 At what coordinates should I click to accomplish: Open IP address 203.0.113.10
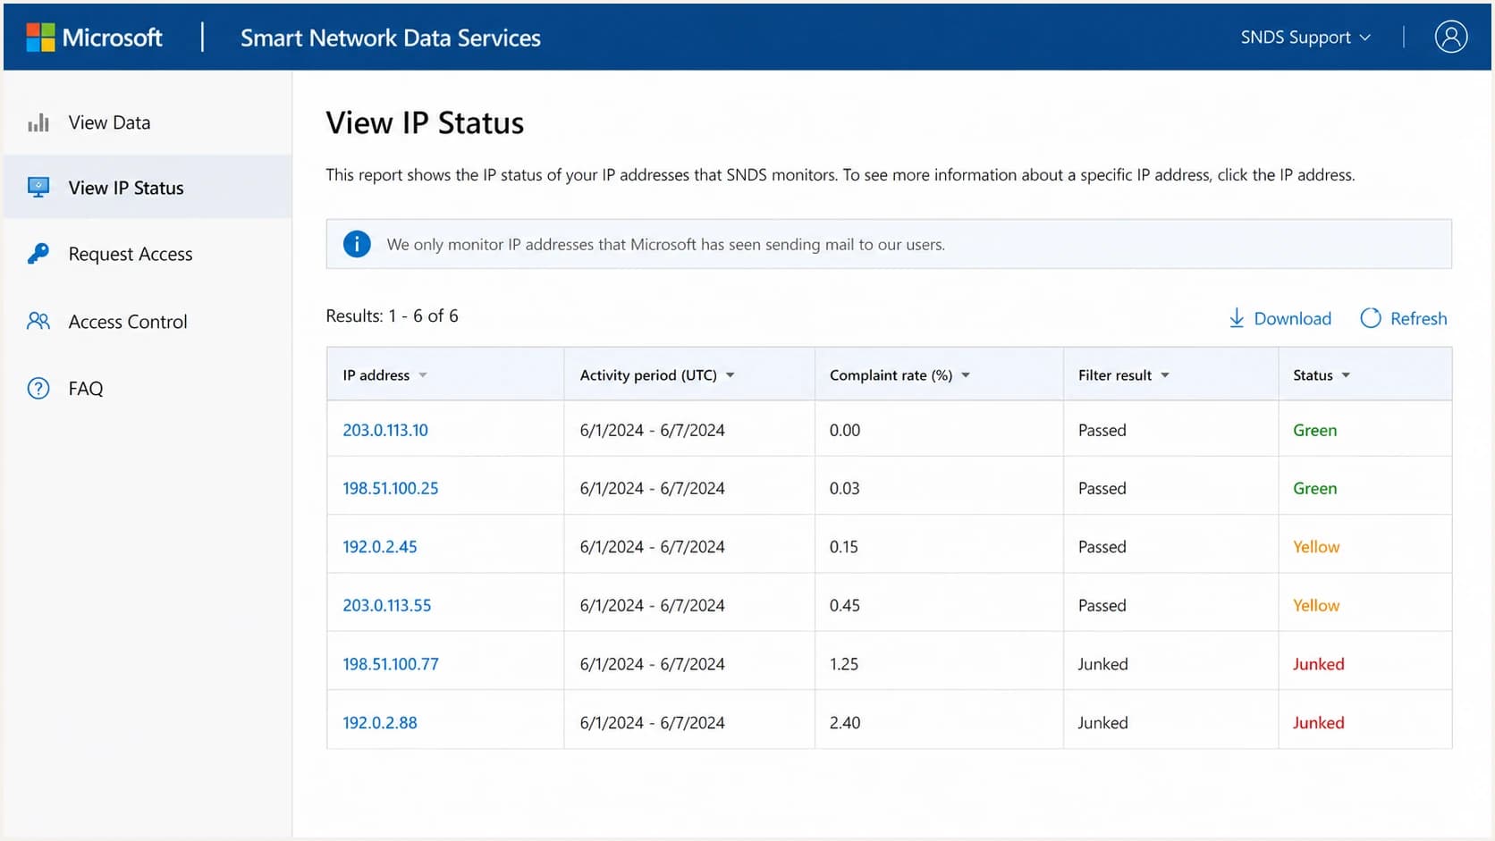point(385,430)
